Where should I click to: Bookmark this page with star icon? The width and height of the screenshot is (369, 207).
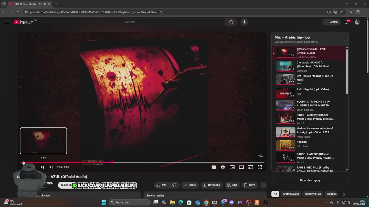pyautogui.click(x=341, y=12)
